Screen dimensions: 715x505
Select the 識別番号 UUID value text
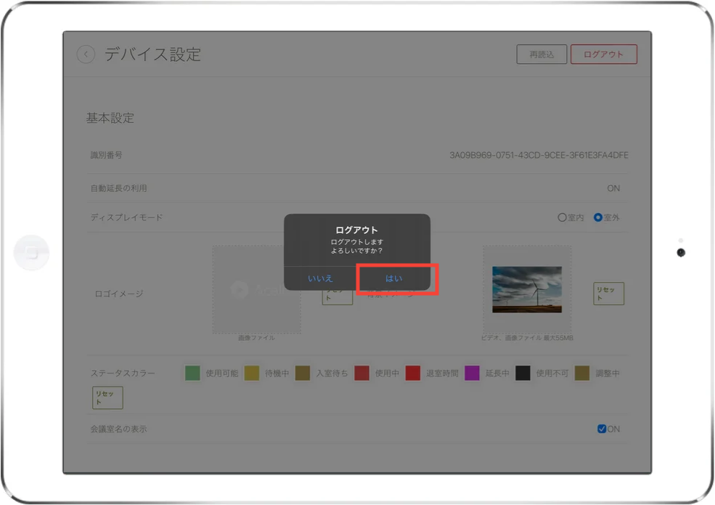[x=539, y=155]
